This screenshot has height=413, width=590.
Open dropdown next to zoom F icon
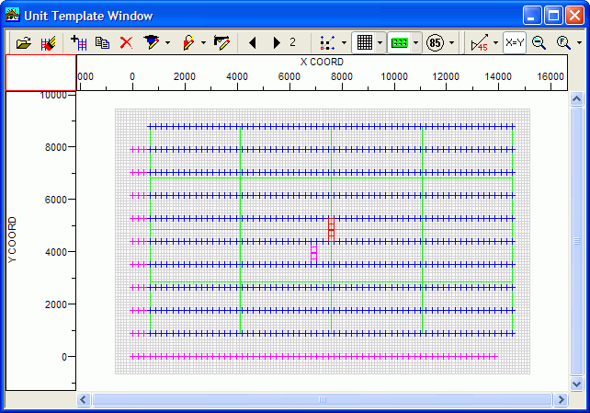[579, 43]
